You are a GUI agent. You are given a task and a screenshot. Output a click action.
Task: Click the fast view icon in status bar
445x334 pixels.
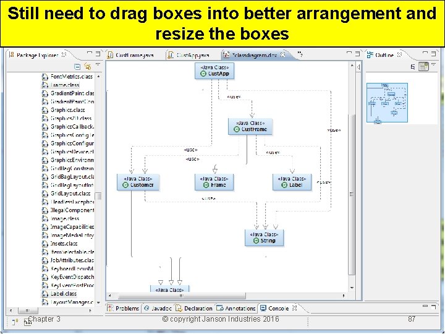[x=15, y=322]
